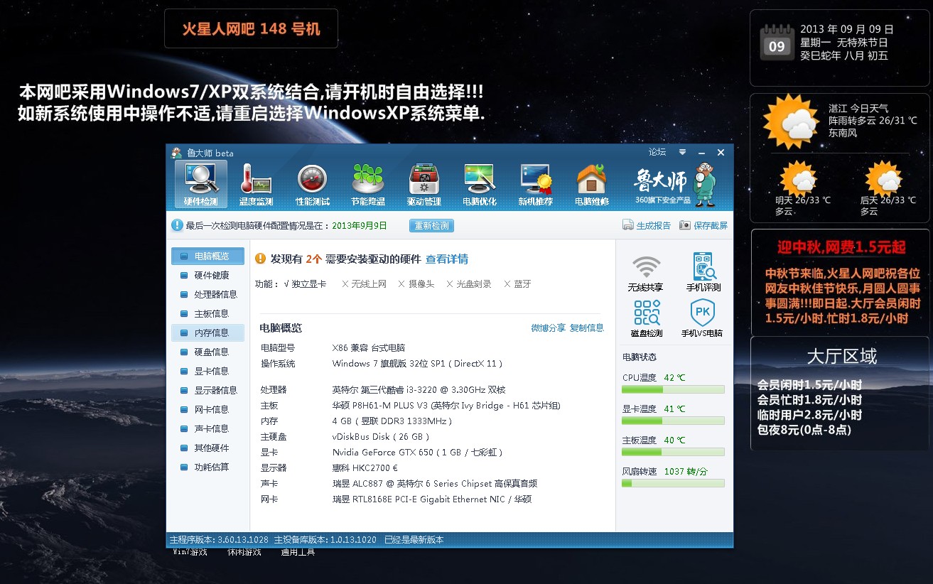Open 其他硬件 in the sidebar
Screen dimensions: 933x584
tap(207, 448)
